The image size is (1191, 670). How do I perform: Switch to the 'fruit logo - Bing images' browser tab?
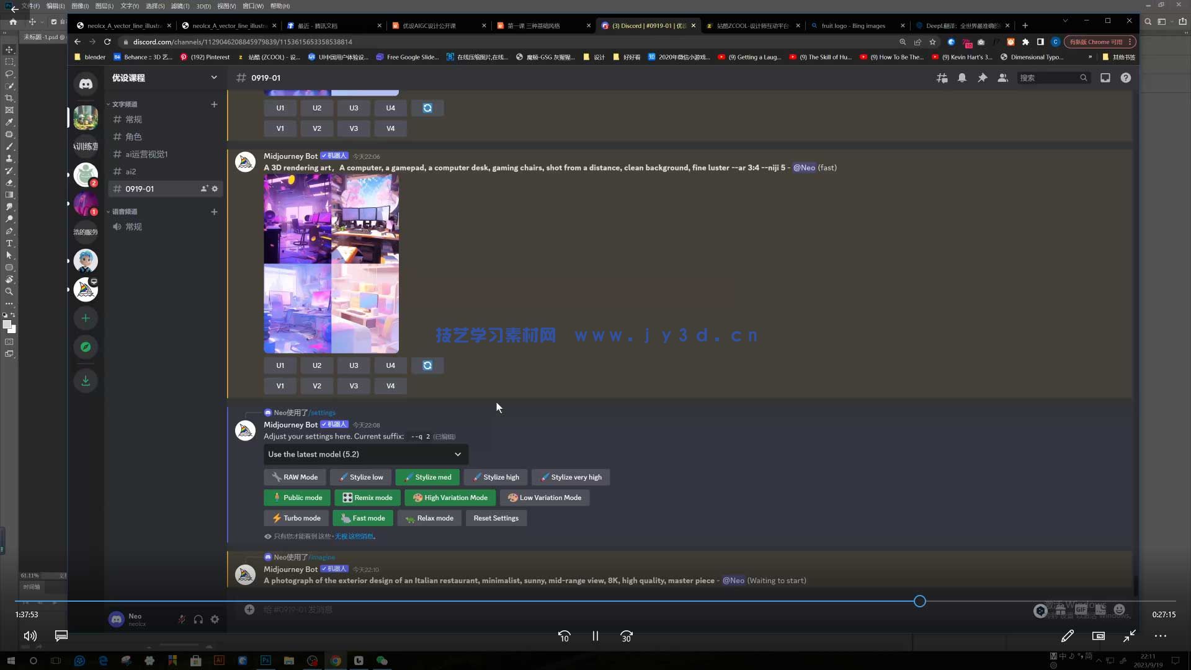tap(853, 25)
